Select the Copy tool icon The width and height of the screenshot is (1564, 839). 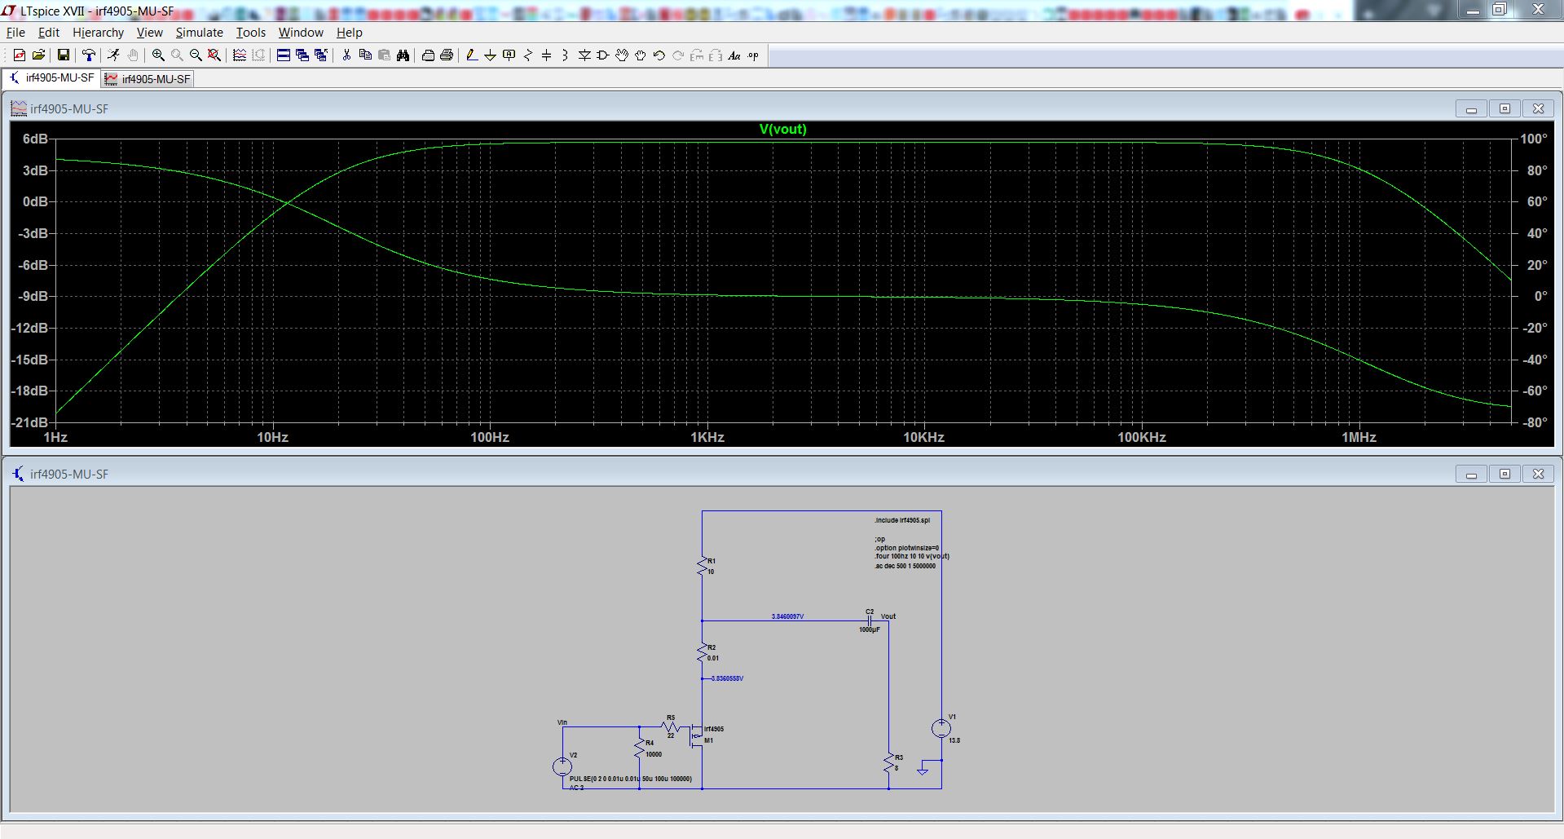(x=365, y=55)
